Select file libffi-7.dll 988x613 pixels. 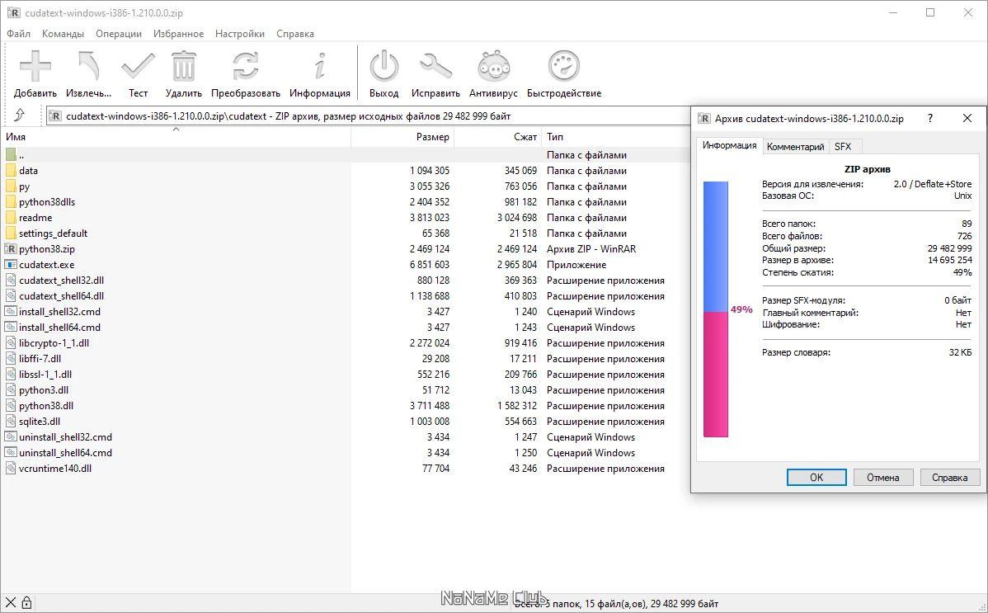pyautogui.click(x=40, y=358)
